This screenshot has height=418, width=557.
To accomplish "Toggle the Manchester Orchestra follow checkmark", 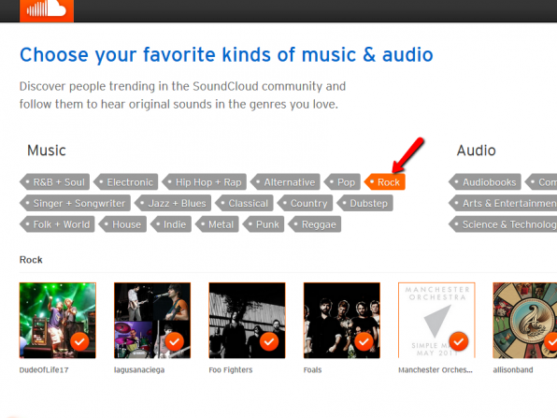I will [x=459, y=341].
